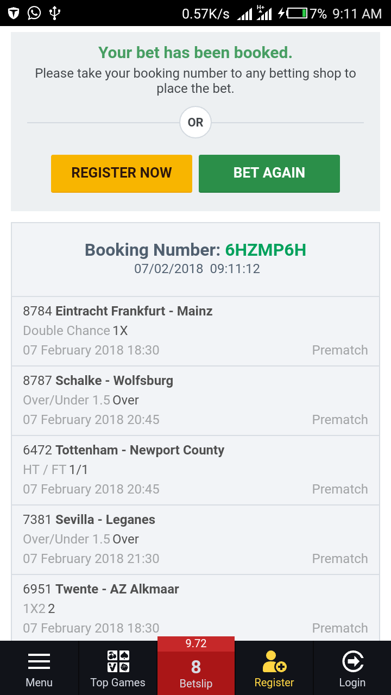The height and width of the screenshot is (695, 391).
Task: Open the hamburger Menu icon
Action: coord(39,661)
